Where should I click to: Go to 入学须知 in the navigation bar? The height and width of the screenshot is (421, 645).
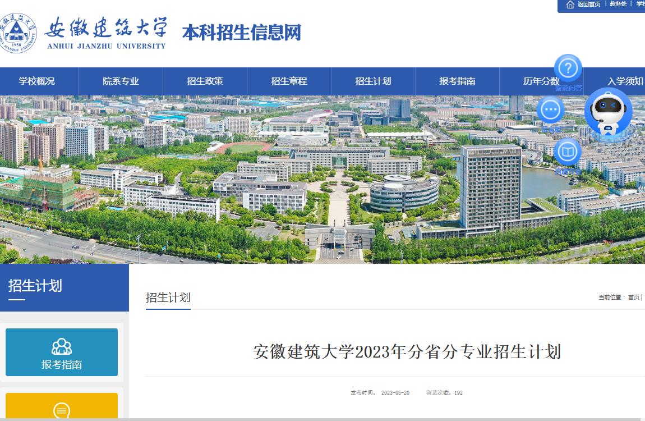(625, 81)
